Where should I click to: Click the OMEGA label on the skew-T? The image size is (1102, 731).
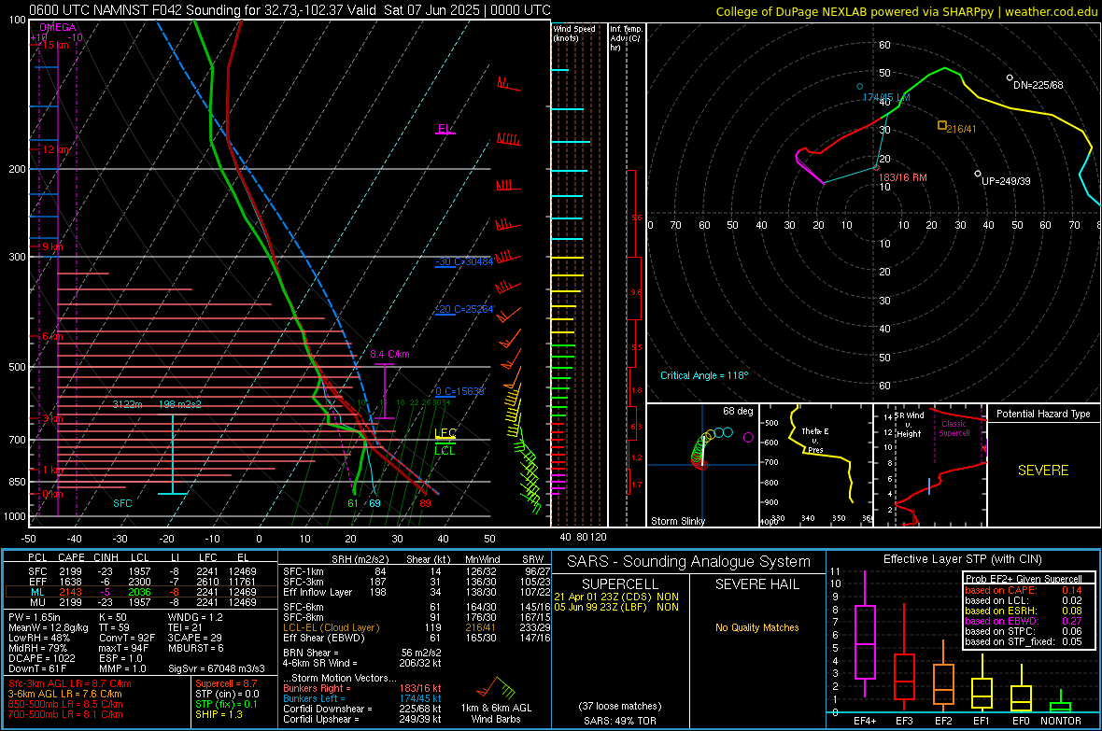[x=58, y=27]
